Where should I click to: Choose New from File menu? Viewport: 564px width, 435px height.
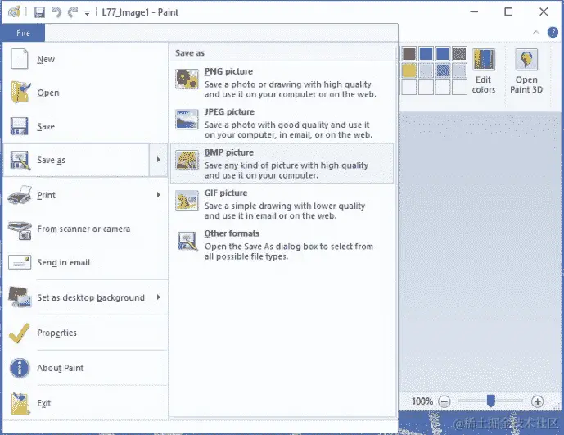(x=85, y=59)
